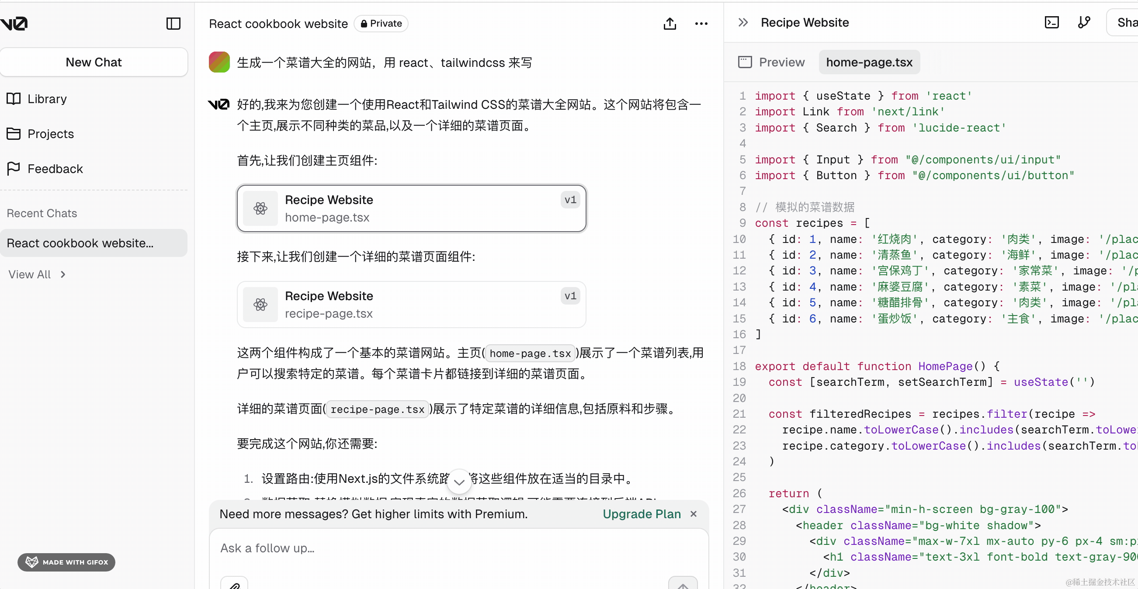Dismiss the Premium upgrade banner

pyautogui.click(x=693, y=514)
